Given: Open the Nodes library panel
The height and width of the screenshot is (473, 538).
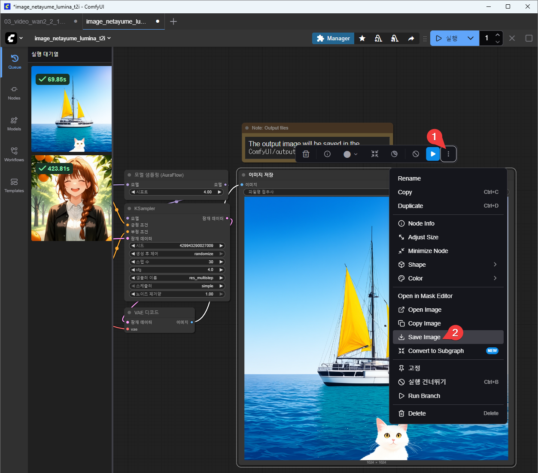Looking at the screenshot, I should tap(14, 93).
